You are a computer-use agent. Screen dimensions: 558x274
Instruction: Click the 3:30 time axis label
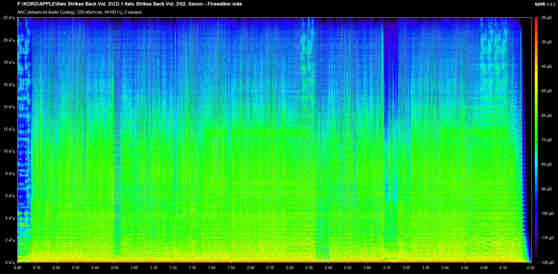point(425,268)
